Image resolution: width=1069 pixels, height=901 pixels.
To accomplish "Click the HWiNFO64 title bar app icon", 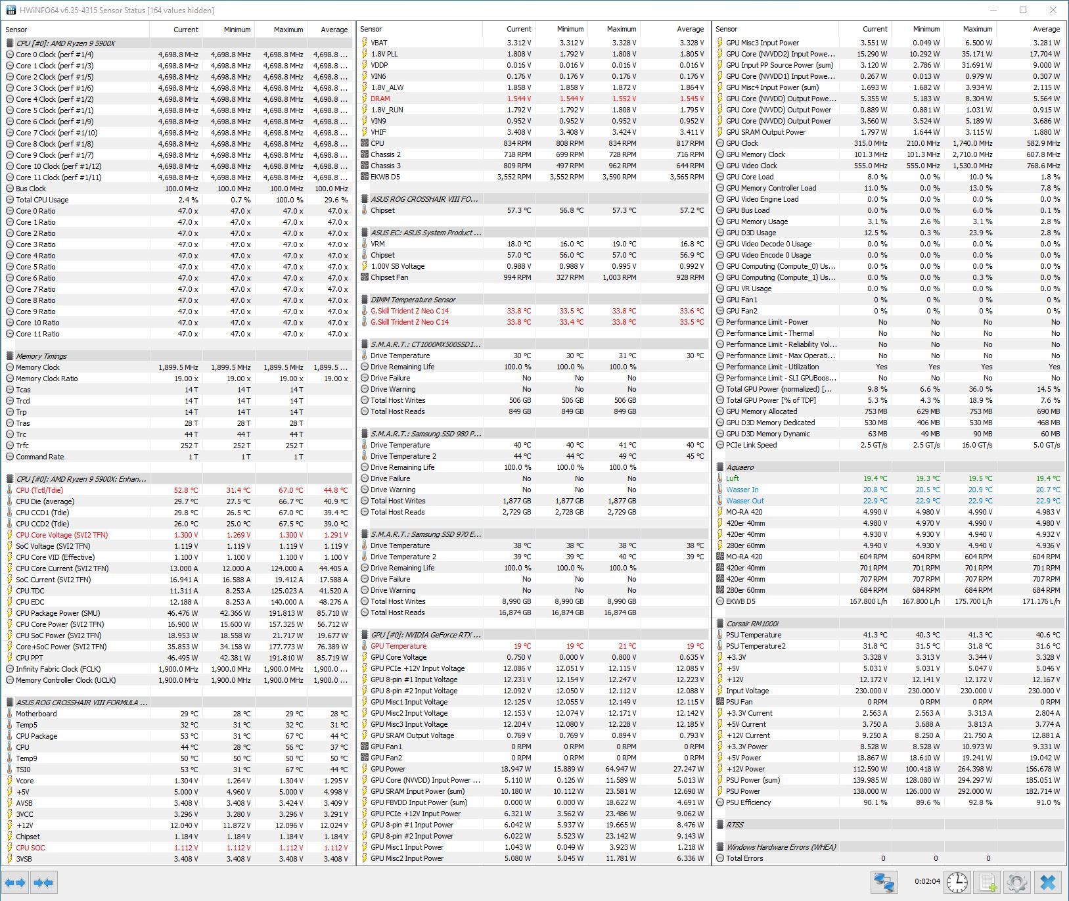I will [x=11, y=10].
